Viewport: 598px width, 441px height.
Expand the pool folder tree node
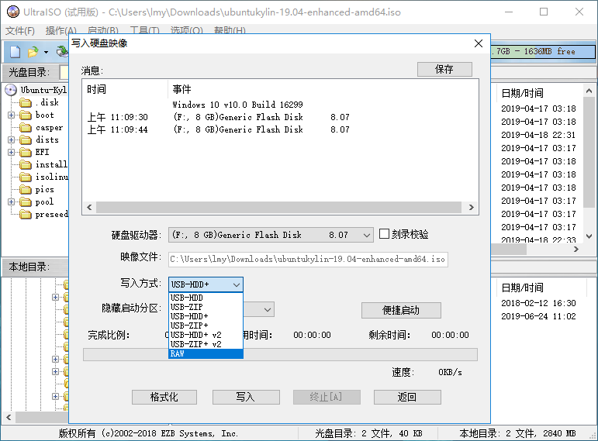(11, 202)
